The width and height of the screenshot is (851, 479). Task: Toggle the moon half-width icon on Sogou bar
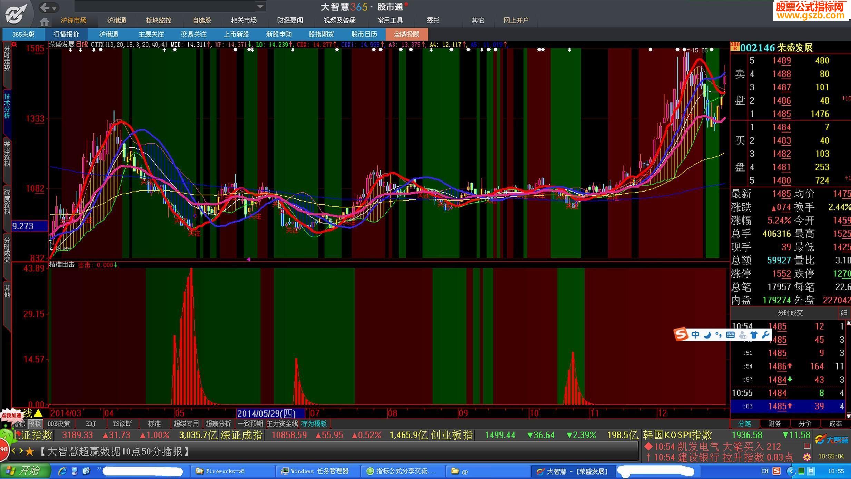(x=707, y=334)
